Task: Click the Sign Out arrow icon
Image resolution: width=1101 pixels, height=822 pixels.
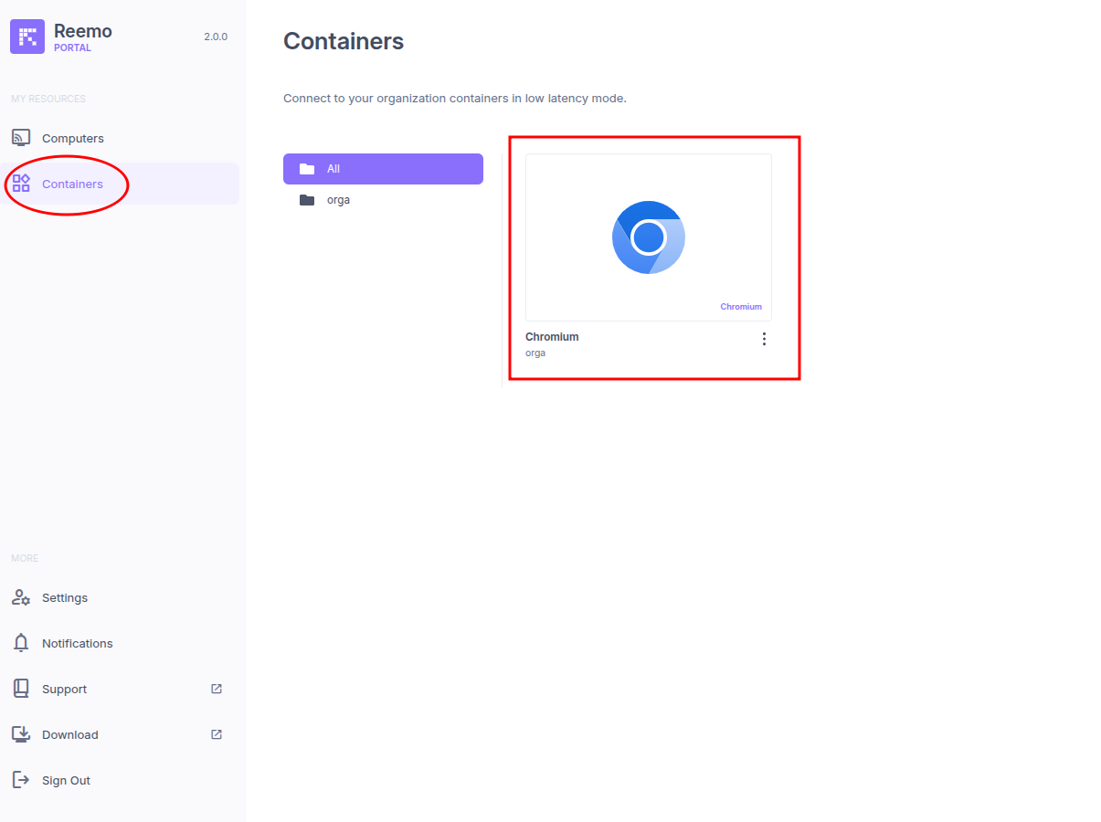Action: [21, 780]
